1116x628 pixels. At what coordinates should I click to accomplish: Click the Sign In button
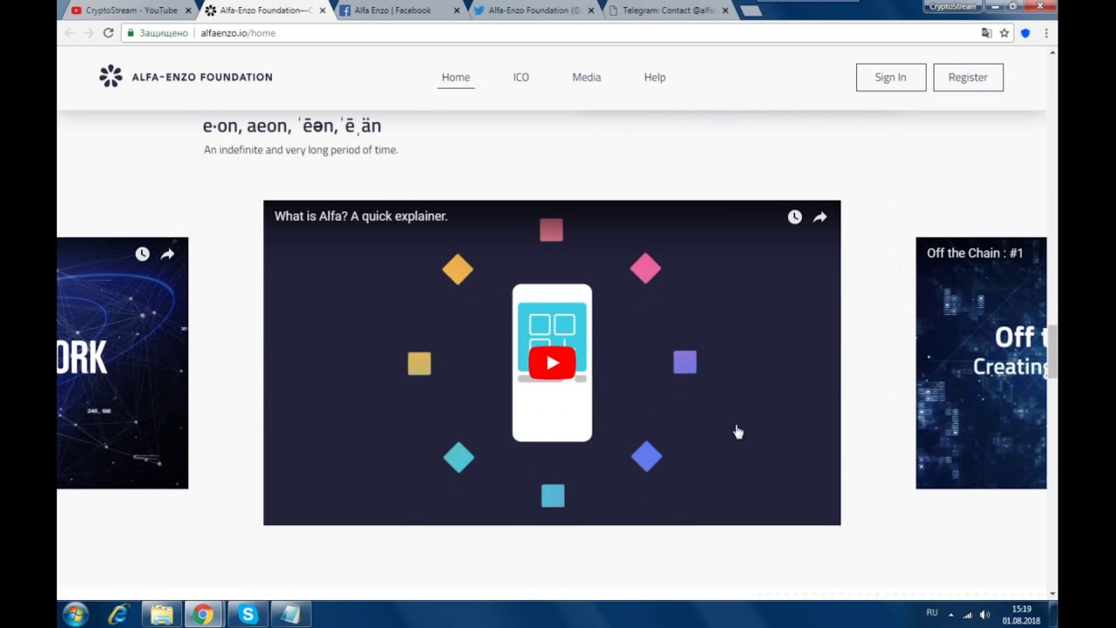890,77
